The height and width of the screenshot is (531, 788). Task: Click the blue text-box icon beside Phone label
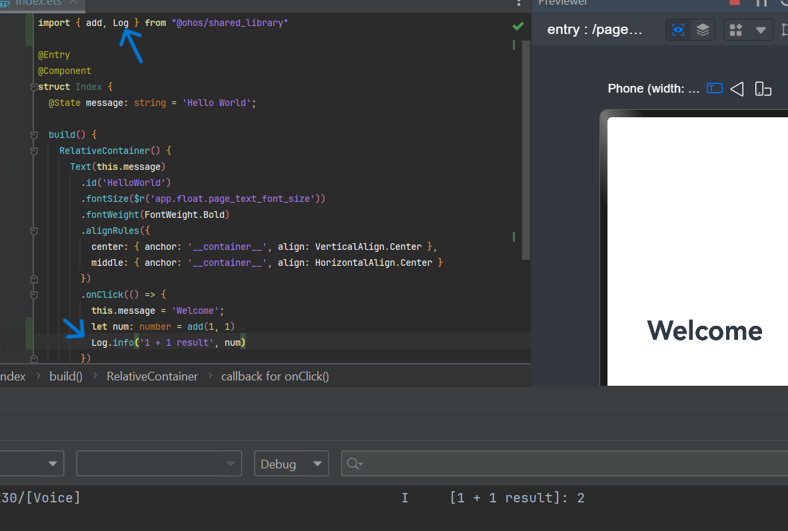714,89
